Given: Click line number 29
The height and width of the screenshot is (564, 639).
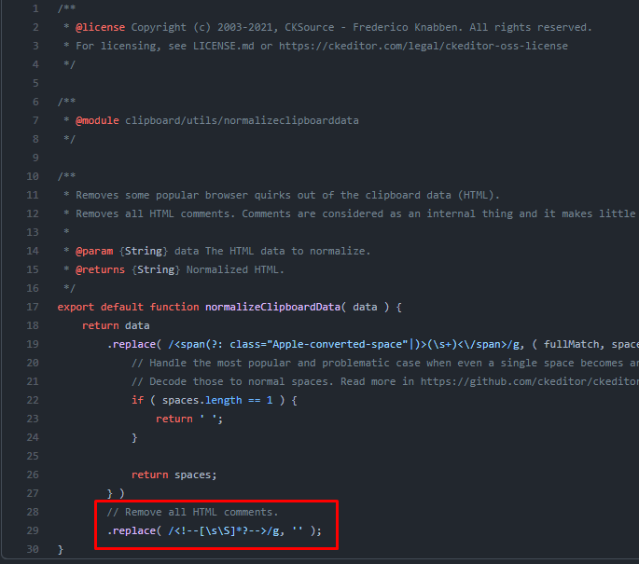Looking at the screenshot, I should pyautogui.click(x=33, y=530).
